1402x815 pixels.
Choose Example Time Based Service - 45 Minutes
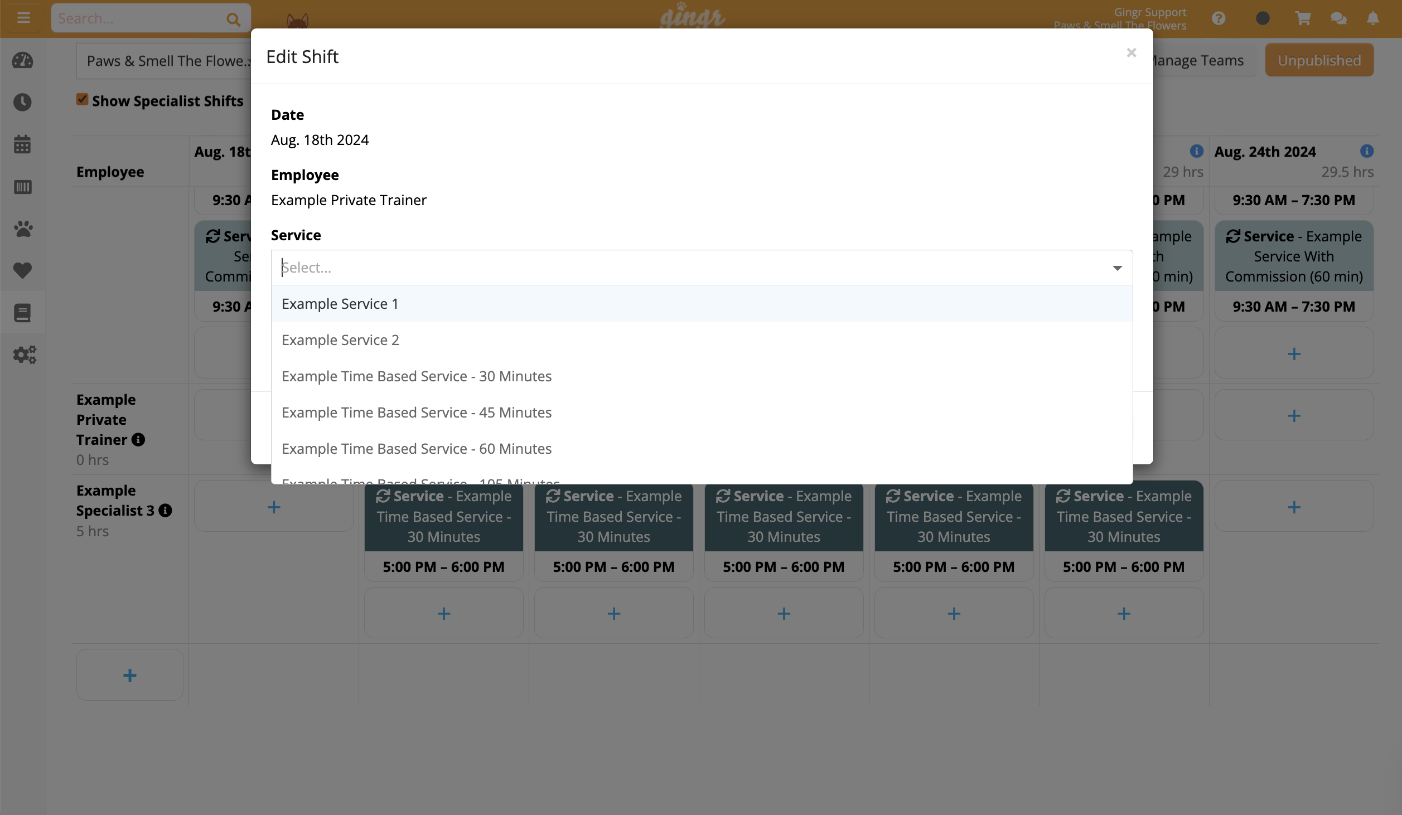pos(702,413)
